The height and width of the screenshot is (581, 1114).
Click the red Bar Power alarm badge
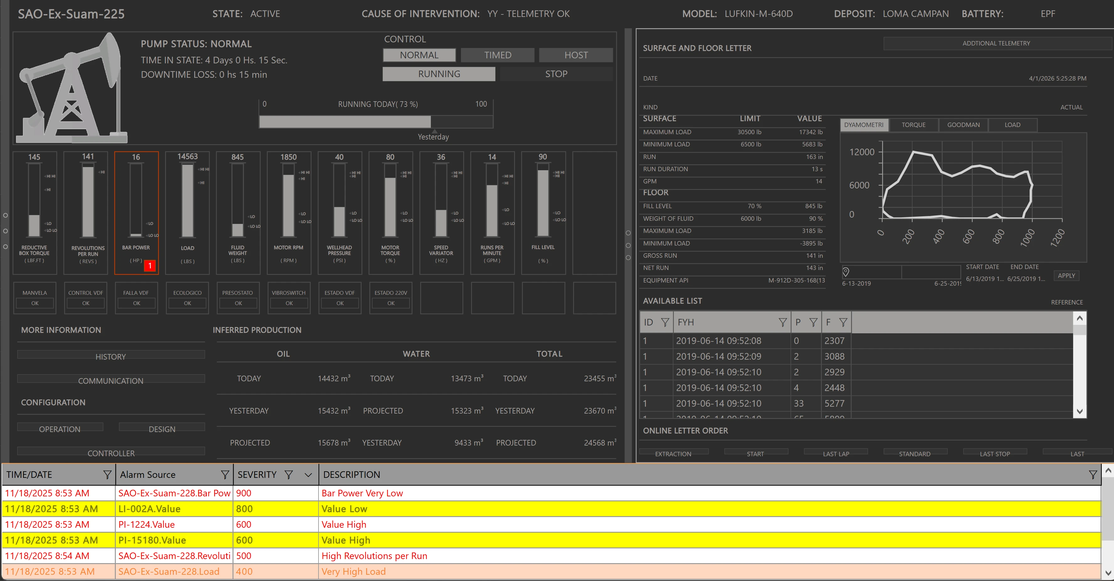point(150,266)
